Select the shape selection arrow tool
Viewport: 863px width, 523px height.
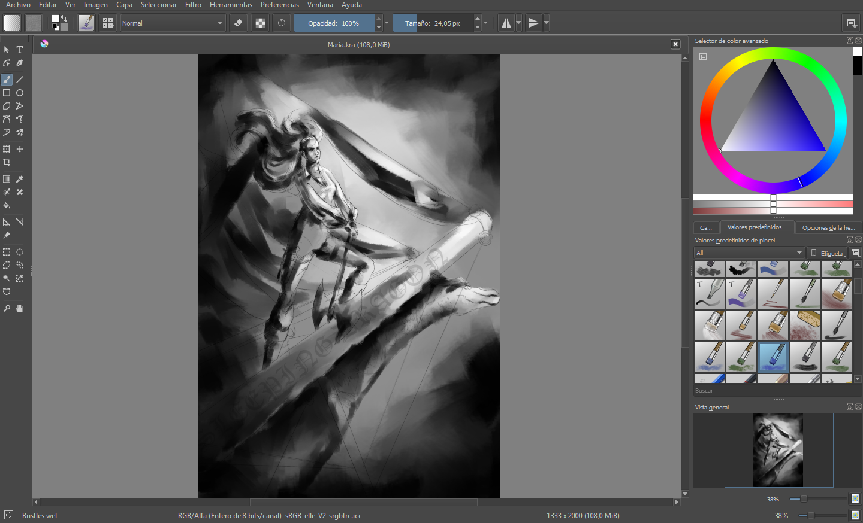(7, 50)
